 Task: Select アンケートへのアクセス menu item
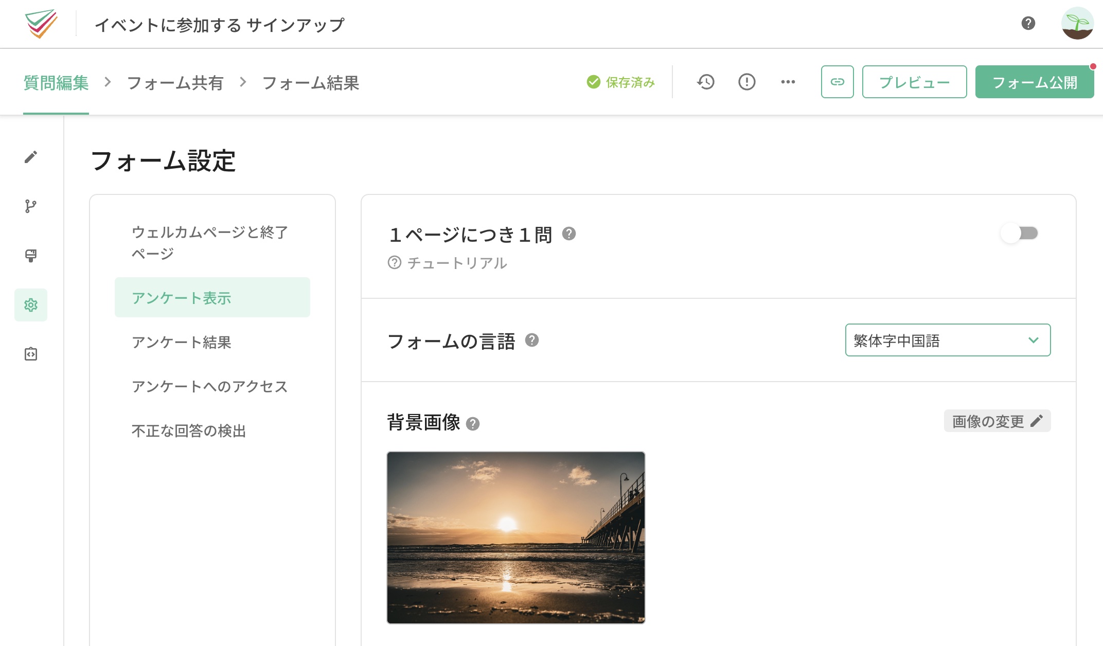pos(212,386)
